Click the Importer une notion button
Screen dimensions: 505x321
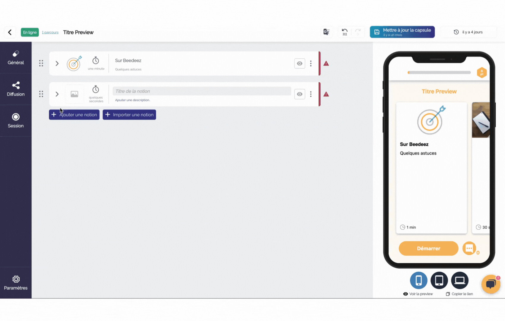click(x=129, y=115)
